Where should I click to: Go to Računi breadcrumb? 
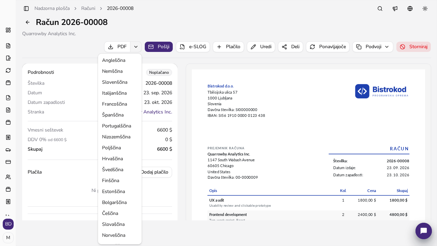click(x=88, y=9)
